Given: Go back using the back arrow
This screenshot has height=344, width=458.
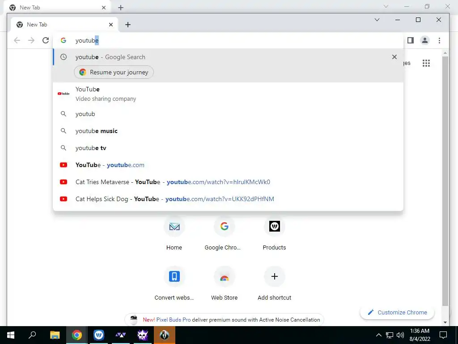Looking at the screenshot, I should tap(17, 40).
